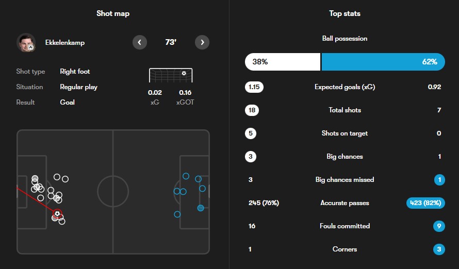Click the 423 (82%) accurate passes badge
This screenshot has height=269, width=459.
click(425, 203)
